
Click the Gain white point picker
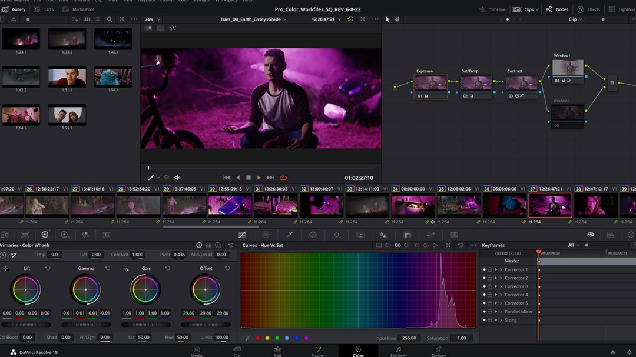tap(125, 268)
